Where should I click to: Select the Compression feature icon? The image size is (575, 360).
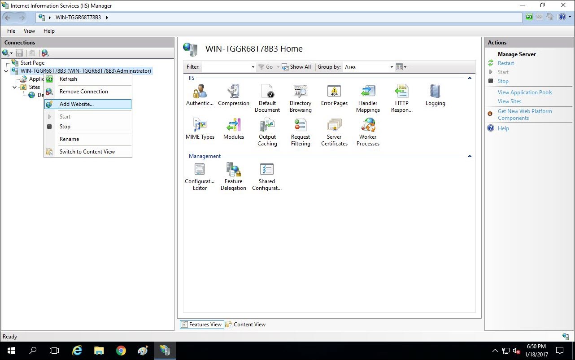233,95
